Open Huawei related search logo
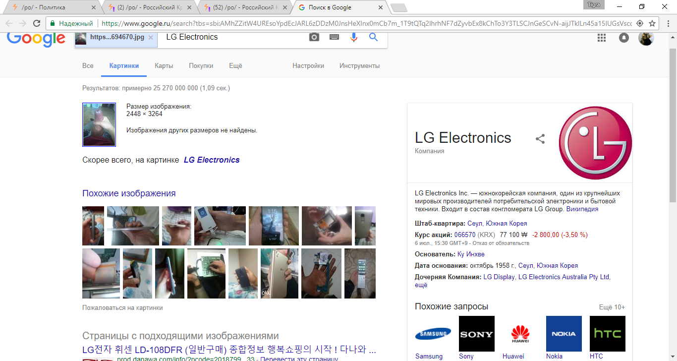 point(520,334)
